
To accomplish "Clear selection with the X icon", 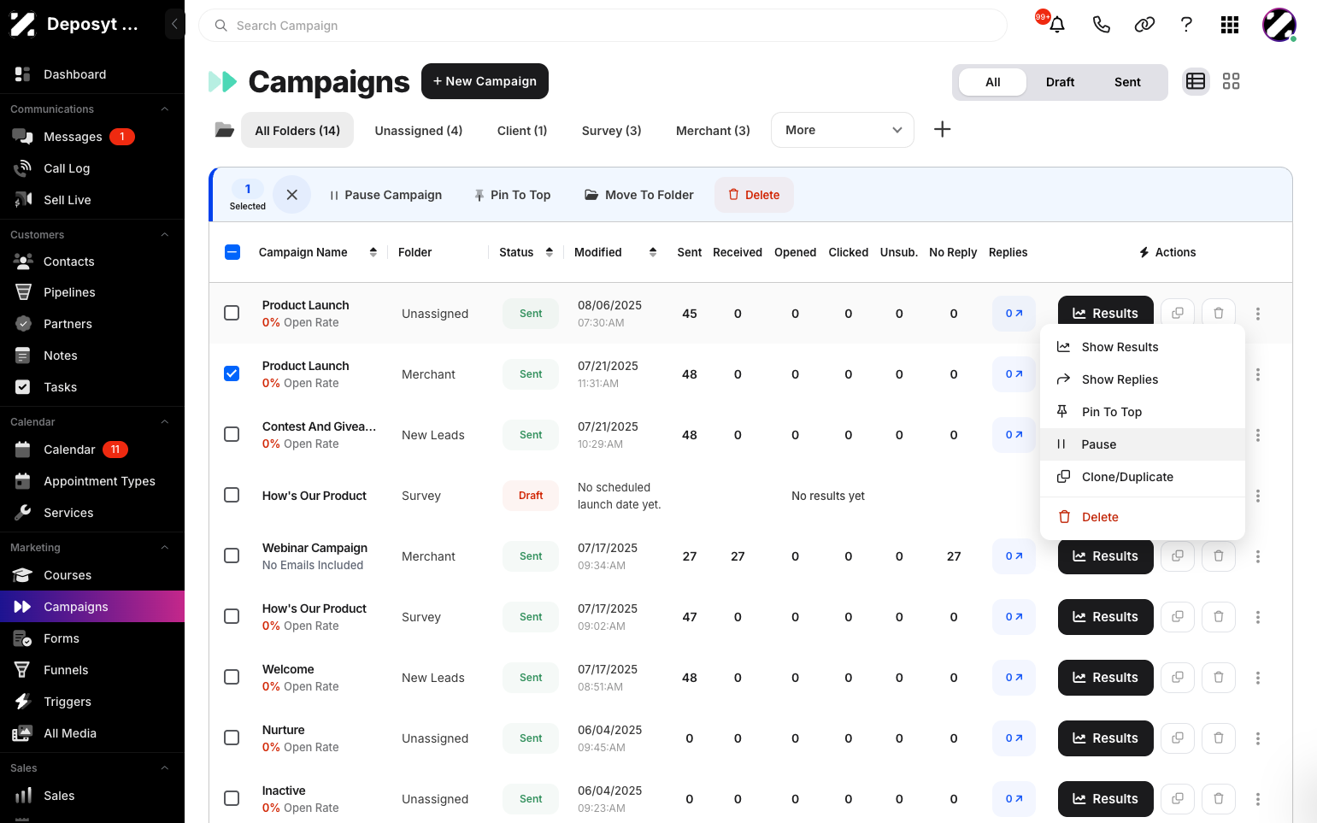I will (291, 195).
